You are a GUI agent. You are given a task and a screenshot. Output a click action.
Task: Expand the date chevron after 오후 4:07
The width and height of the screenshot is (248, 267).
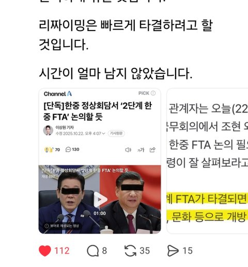[x=103, y=134]
